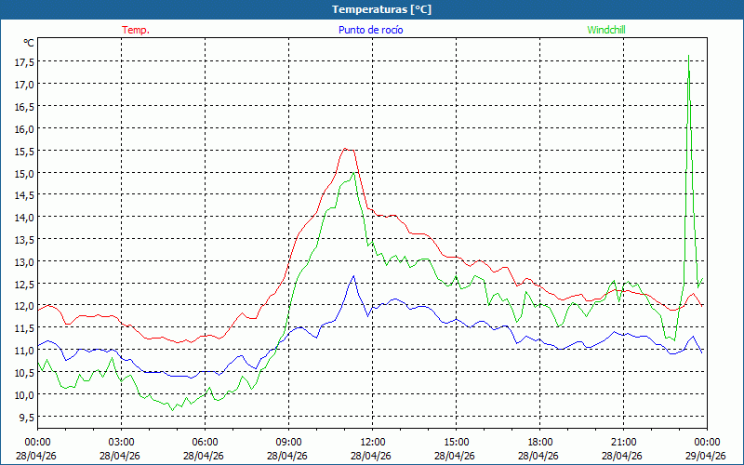The height and width of the screenshot is (465, 744).
Task: Click the tip of the green windchill spike
Action: 688,55
